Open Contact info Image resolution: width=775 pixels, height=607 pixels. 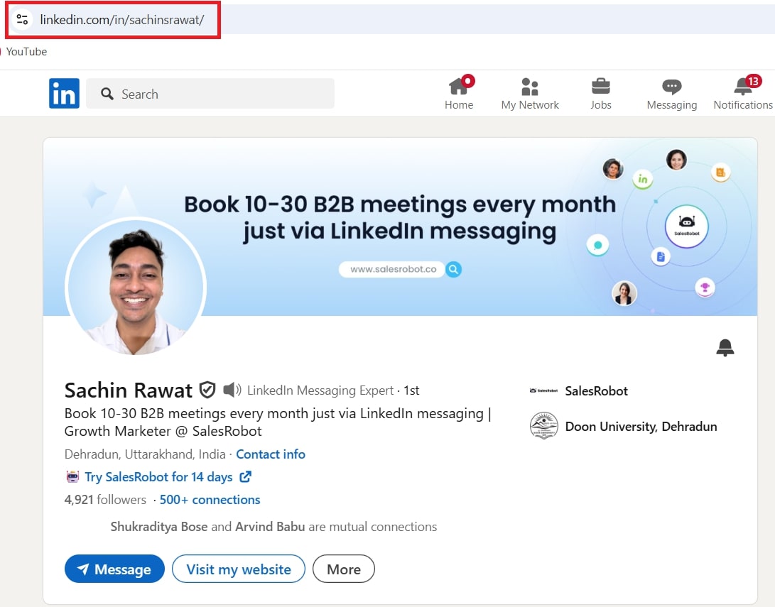270,454
